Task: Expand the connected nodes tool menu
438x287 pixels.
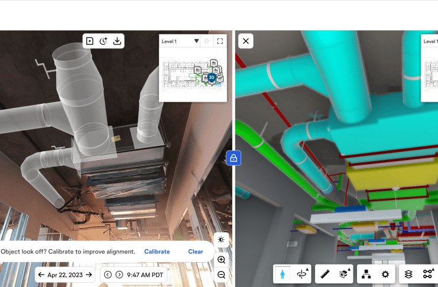Action: pyautogui.click(x=427, y=274)
